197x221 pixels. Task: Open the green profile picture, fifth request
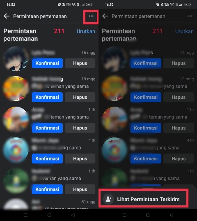[16, 181]
